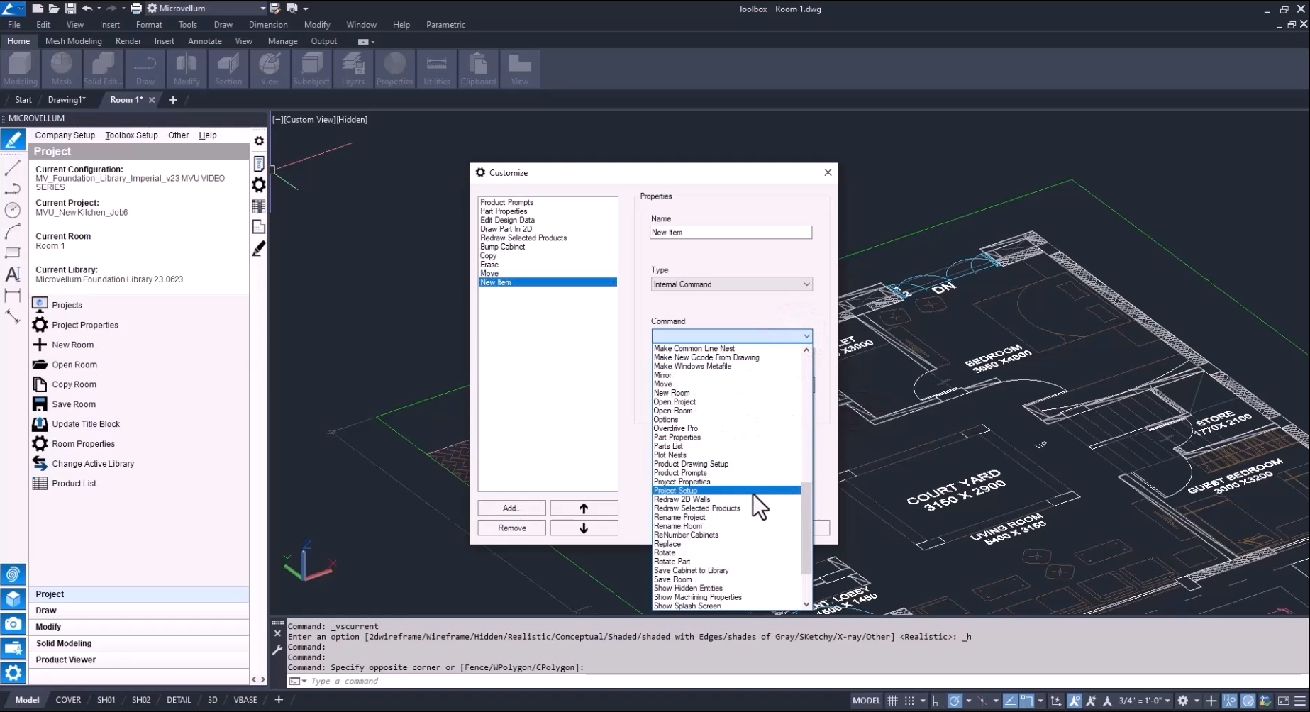Click the Undo arrow icon
The width and height of the screenshot is (1310, 712).
point(87,9)
